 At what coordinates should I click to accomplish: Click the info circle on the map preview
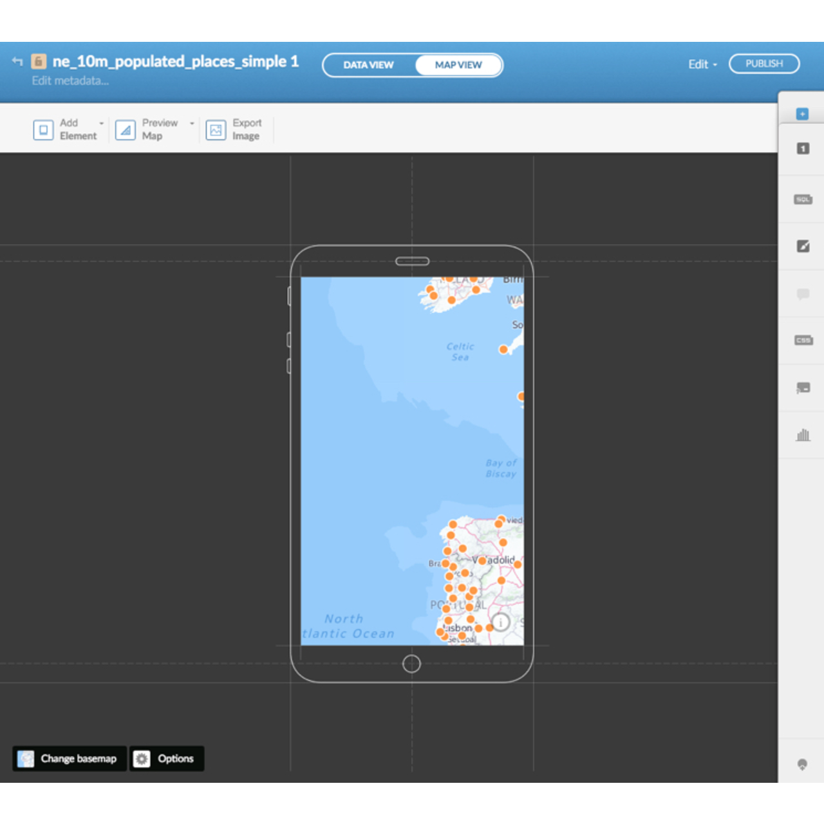click(500, 623)
